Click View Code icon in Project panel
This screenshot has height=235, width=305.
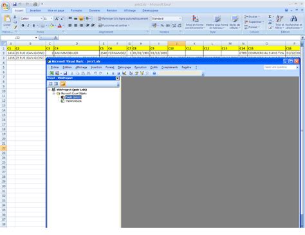point(51,84)
